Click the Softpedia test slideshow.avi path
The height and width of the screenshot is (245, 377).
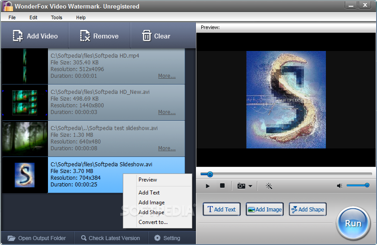coord(104,128)
